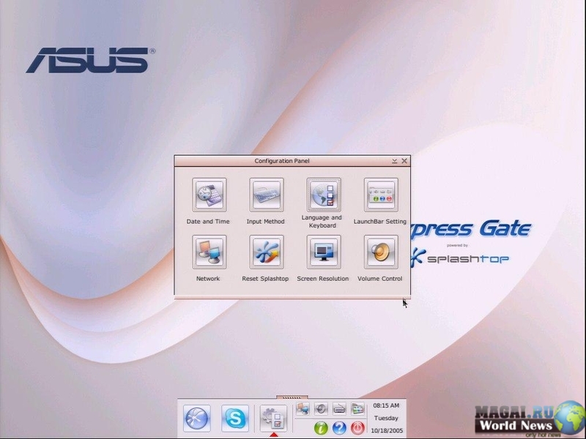Viewport: 586px width, 439px height.
Task: Close the Configuration Panel window
Action: [x=404, y=161]
